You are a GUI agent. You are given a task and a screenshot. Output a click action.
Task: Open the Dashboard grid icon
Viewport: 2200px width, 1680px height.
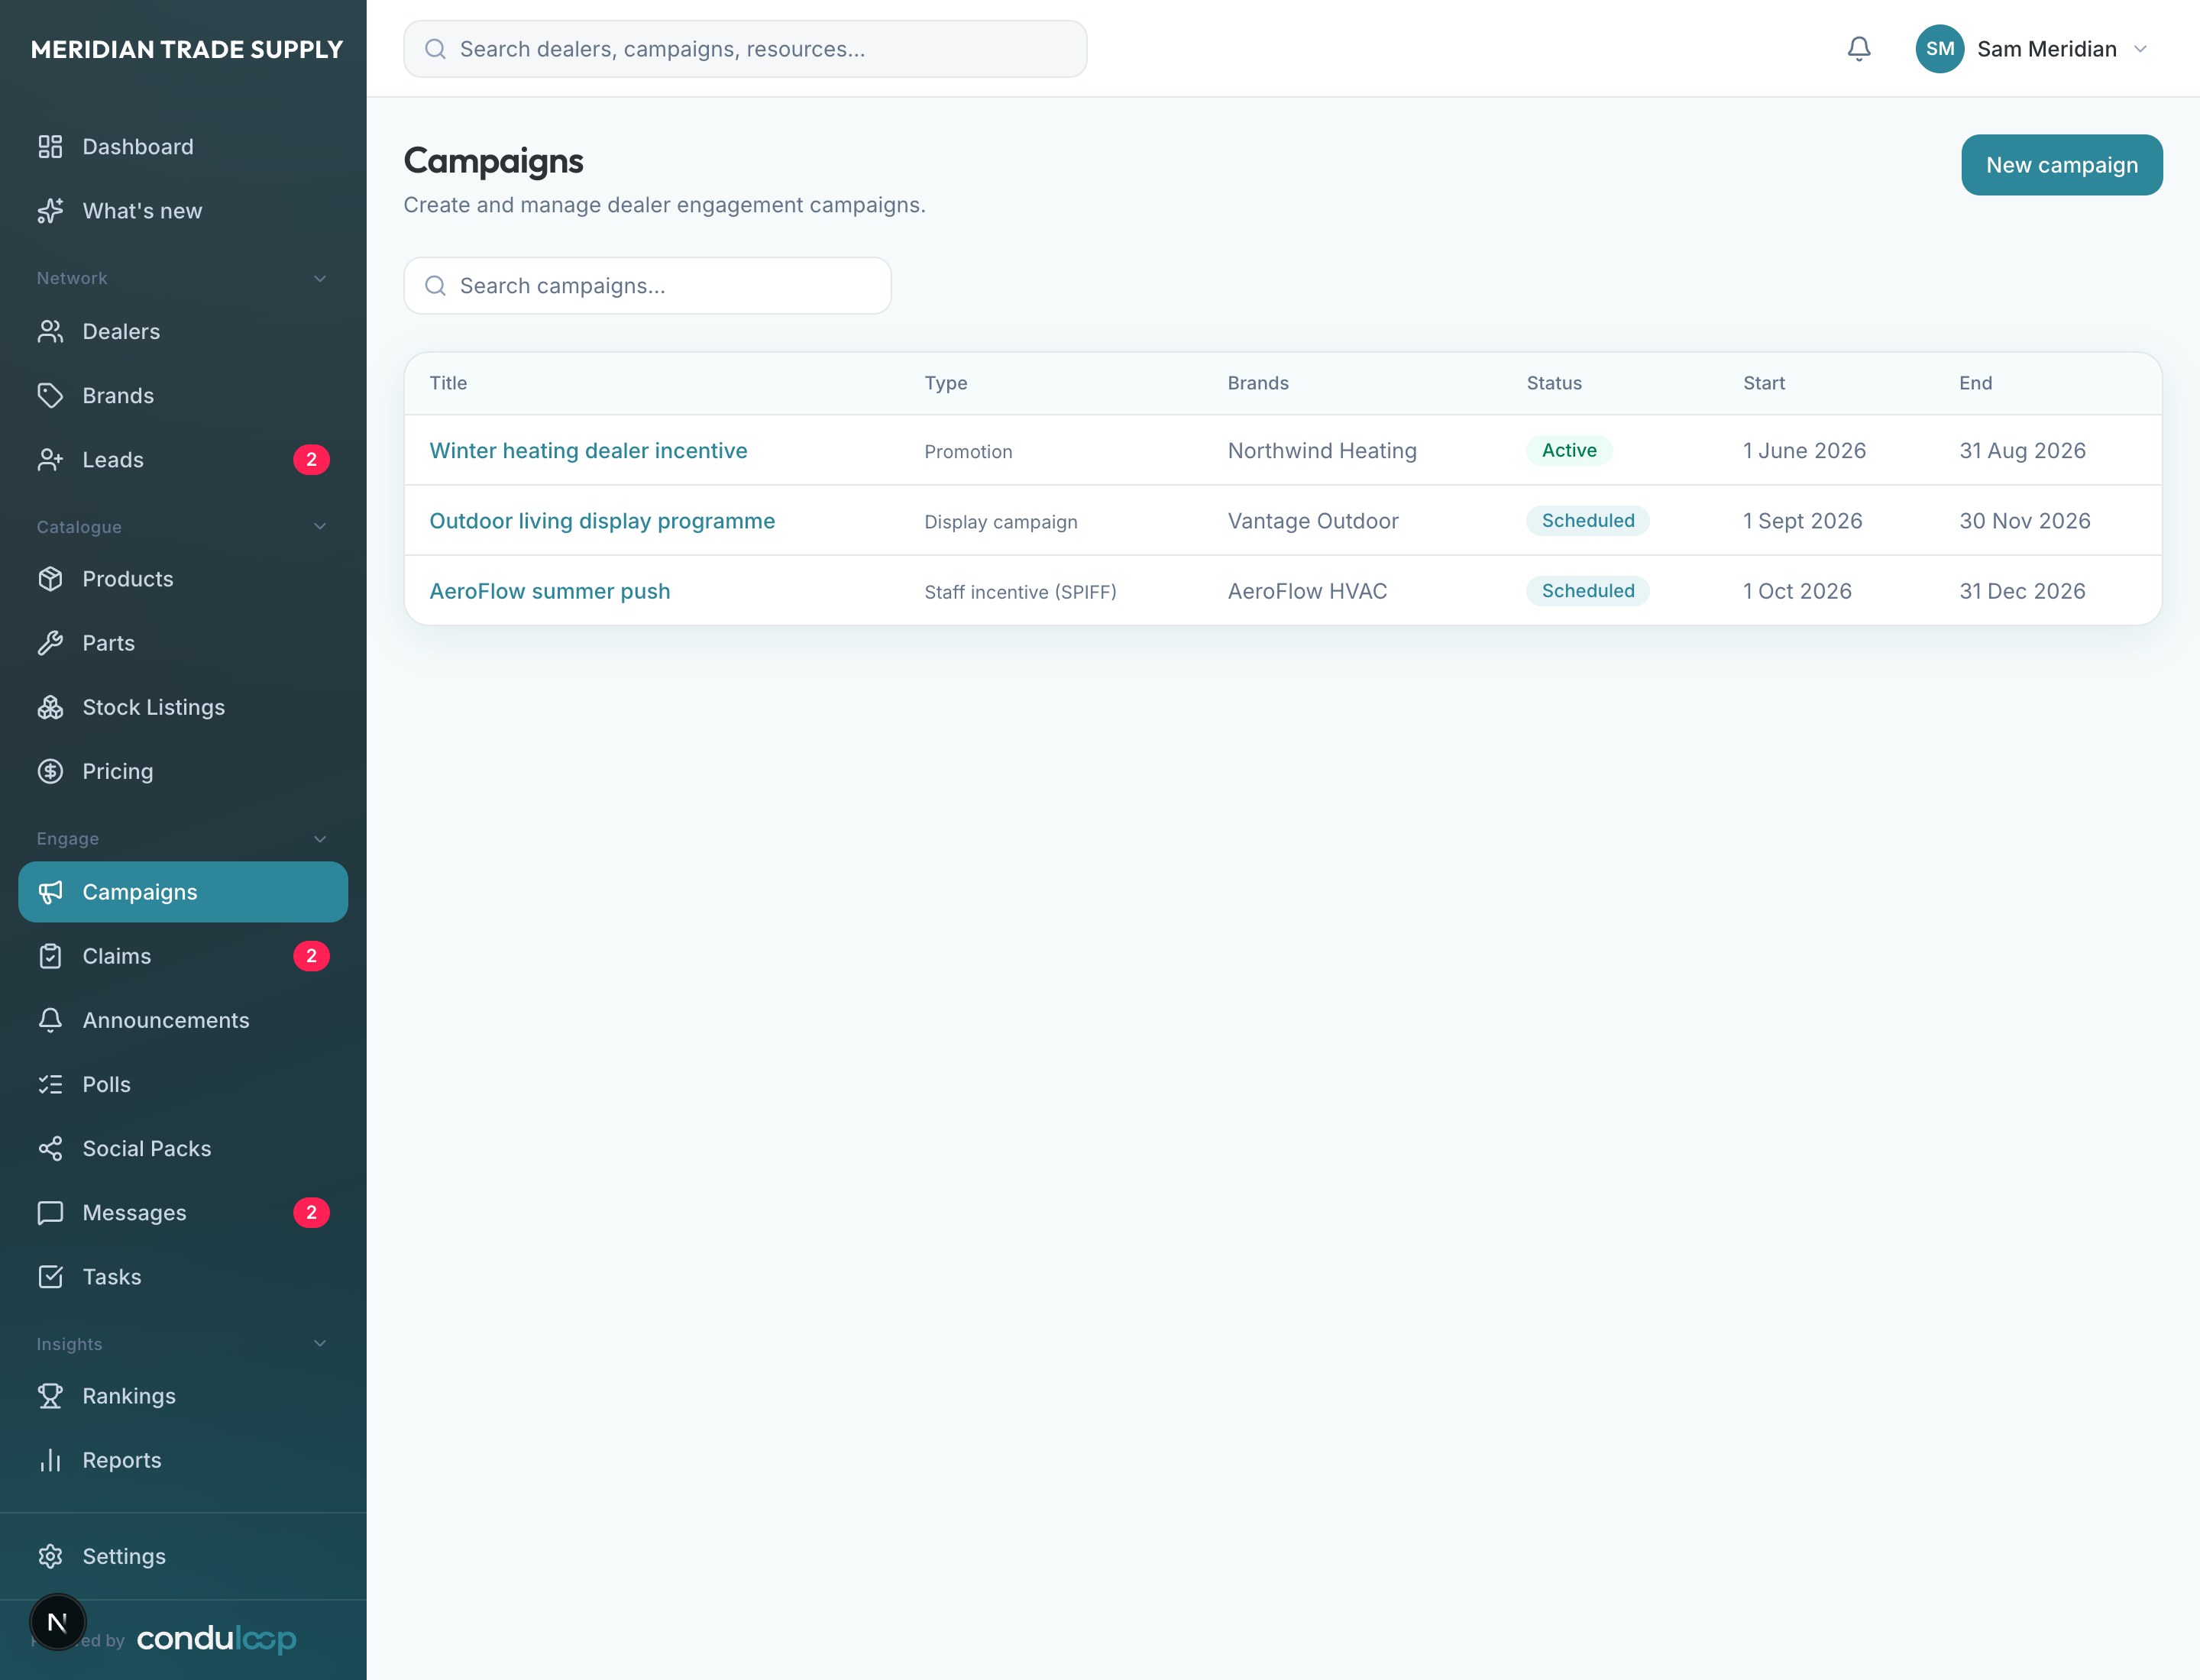(x=50, y=147)
